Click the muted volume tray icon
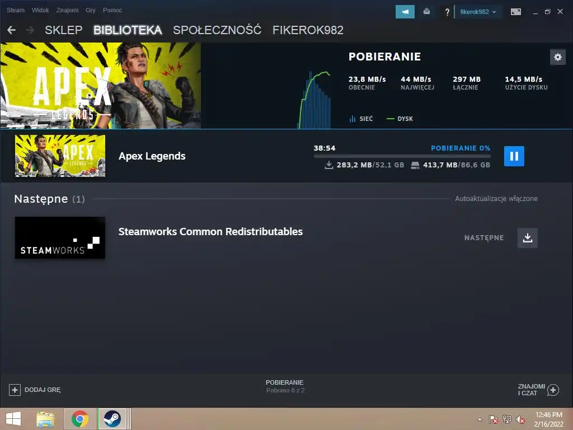Image resolution: width=573 pixels, height=430 pixels. pyautogui.click(x=520, y=419)
